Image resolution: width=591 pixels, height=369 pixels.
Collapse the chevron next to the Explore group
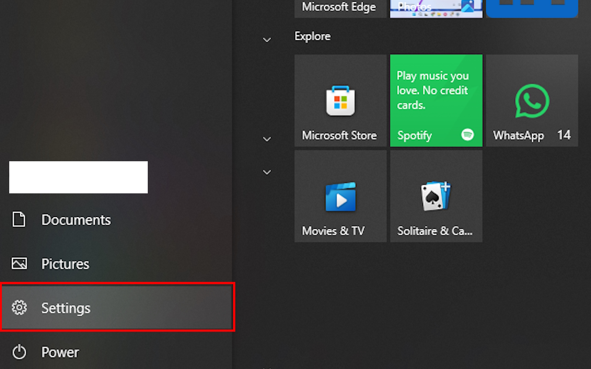[267, 39]
